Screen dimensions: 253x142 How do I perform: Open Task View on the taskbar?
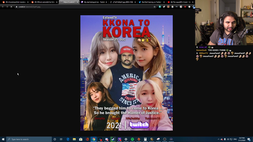61,139
